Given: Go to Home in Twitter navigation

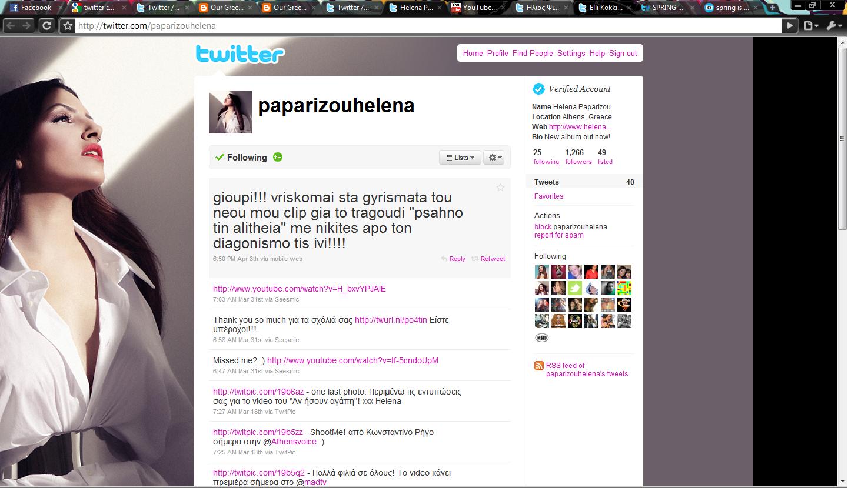Looking at the screenshot, I should pyautogui.click(x=473, y=53).
